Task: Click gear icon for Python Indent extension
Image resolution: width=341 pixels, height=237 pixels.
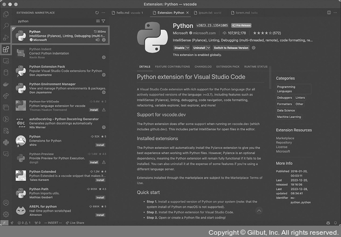Action: (103, 57)
